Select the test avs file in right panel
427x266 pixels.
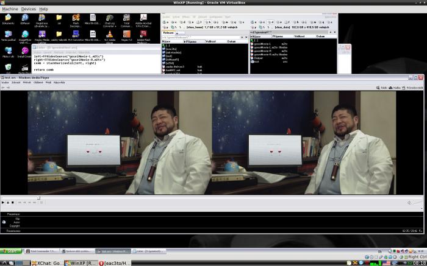pos(269,61)
